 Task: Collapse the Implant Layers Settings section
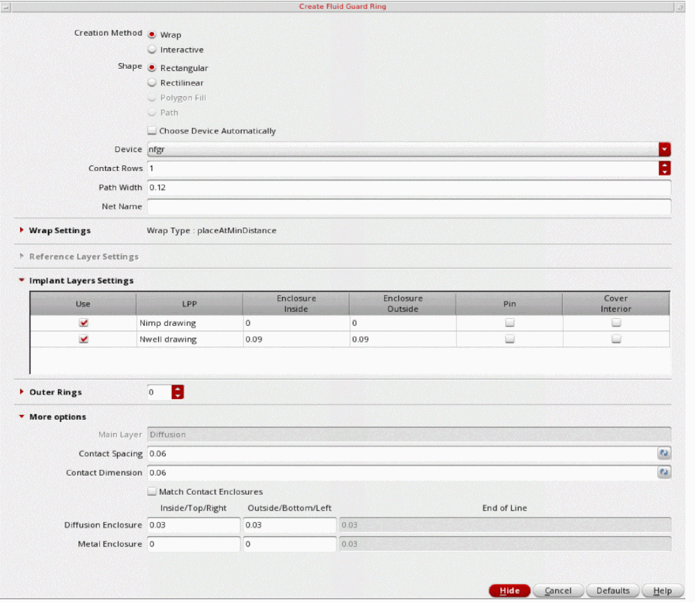22,280
